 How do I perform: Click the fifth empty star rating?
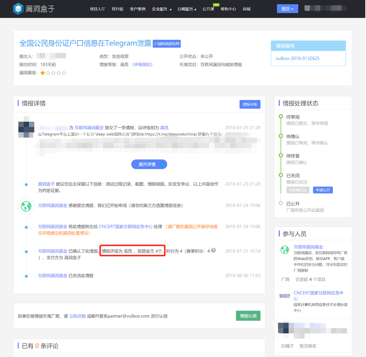pyautogui.click(x=64, y=73)
